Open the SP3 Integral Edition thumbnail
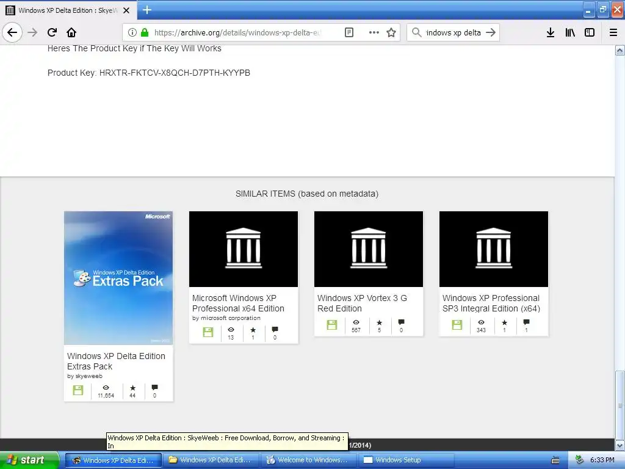The height and width of the screenshot is (469, 625). 494,249
